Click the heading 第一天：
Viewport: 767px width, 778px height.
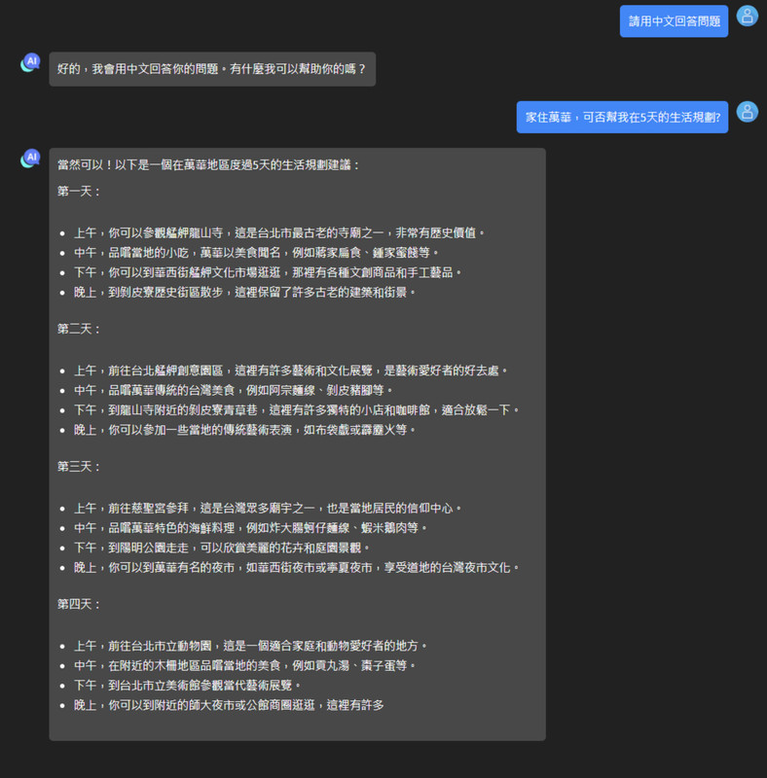[79, 192]
